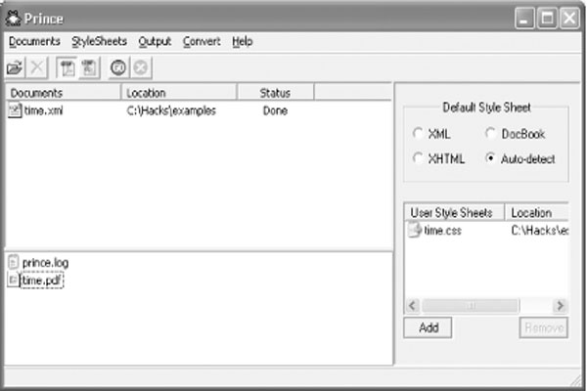Click the time.pdf output file icon
The height and width of the screenshot is (391, 587).
[x=13, y=280]
